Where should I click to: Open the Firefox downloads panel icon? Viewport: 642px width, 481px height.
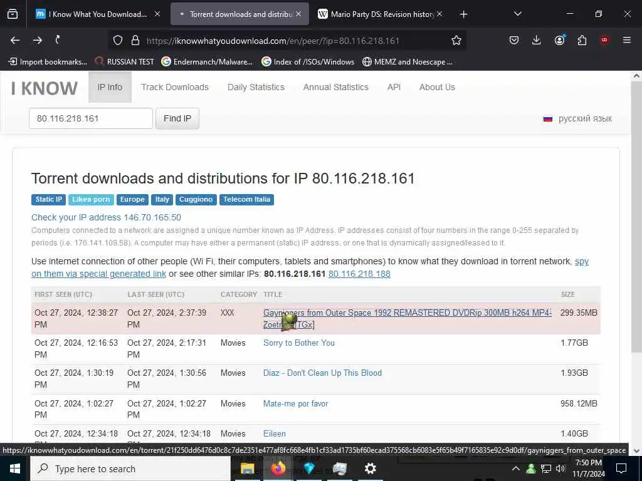pyautogui.click(x=537, y=40)
